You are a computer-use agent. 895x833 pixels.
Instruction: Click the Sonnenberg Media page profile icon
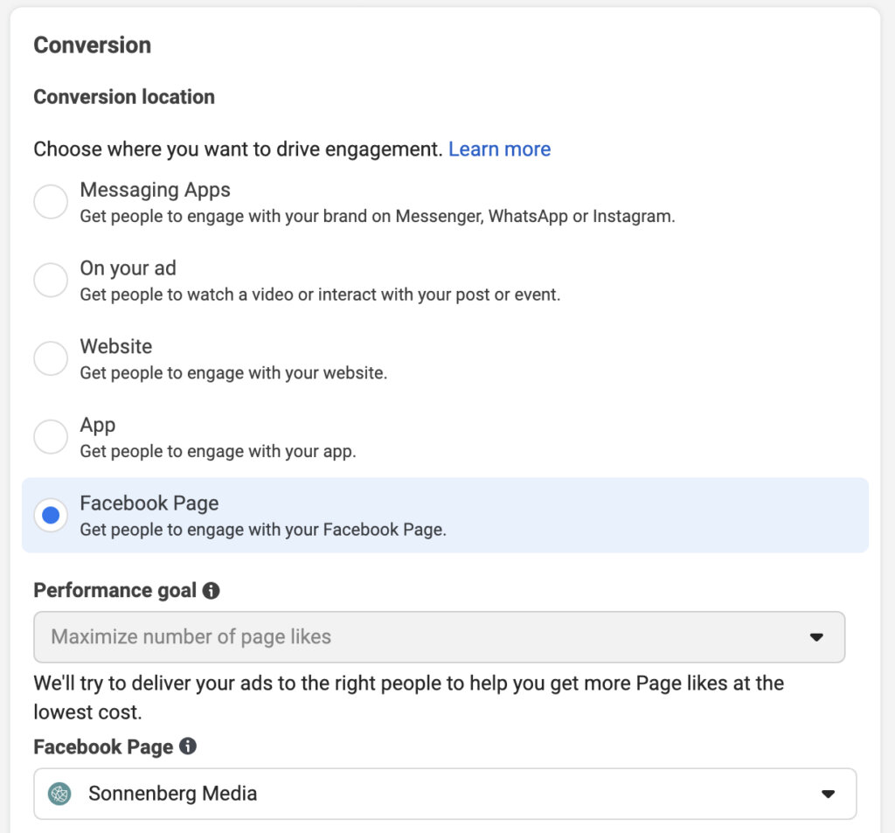[x=59, y=794]
